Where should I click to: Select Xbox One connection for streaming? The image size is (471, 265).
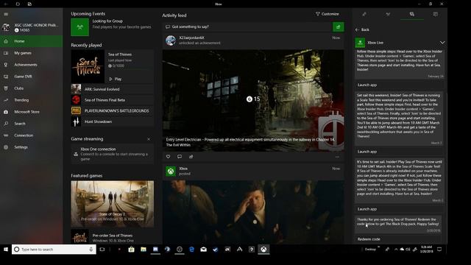[113, 154]
